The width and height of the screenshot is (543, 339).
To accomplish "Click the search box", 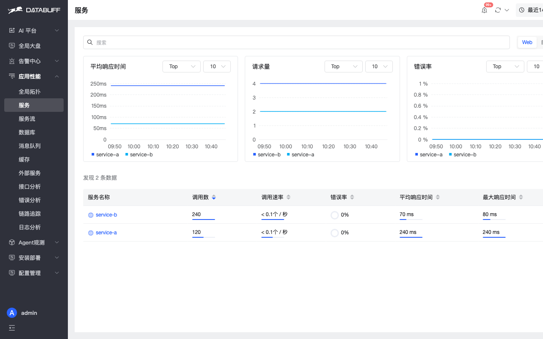I will point(296,42).
